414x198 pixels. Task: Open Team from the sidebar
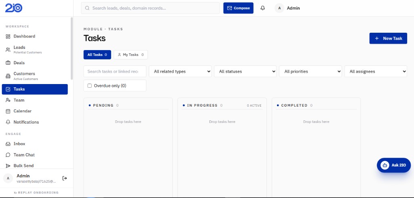[35, 100]
